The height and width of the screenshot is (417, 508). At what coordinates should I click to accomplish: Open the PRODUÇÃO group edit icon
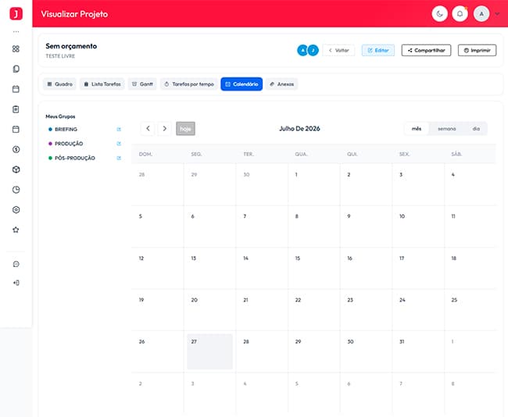pos(119,144)
